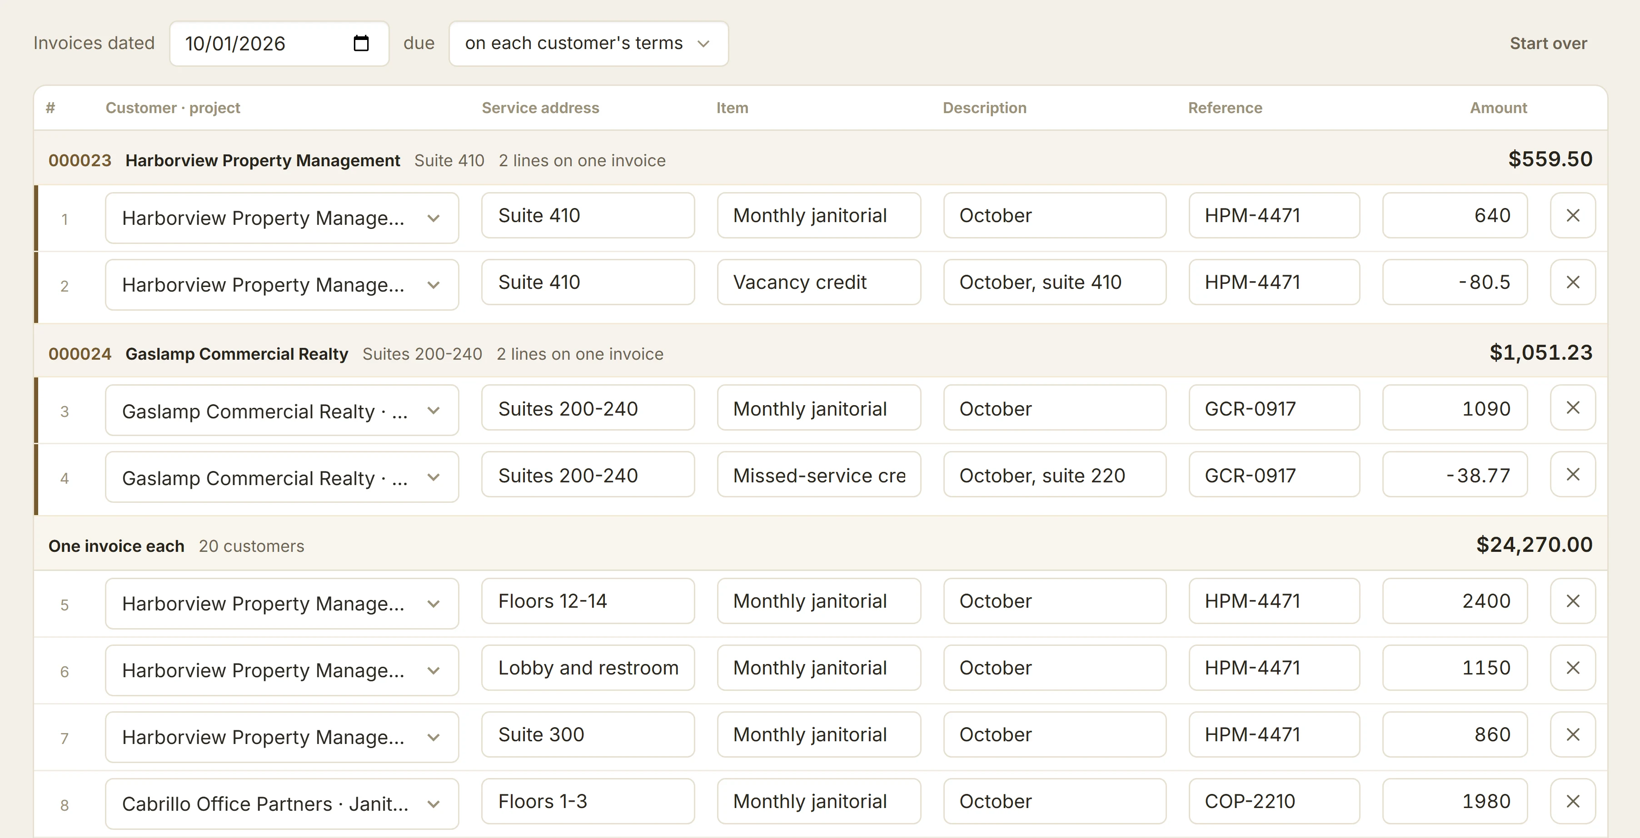Edit amount field showing 2400
The height and width of the screenshot is (838, 1640).
tap(1455, 601)
